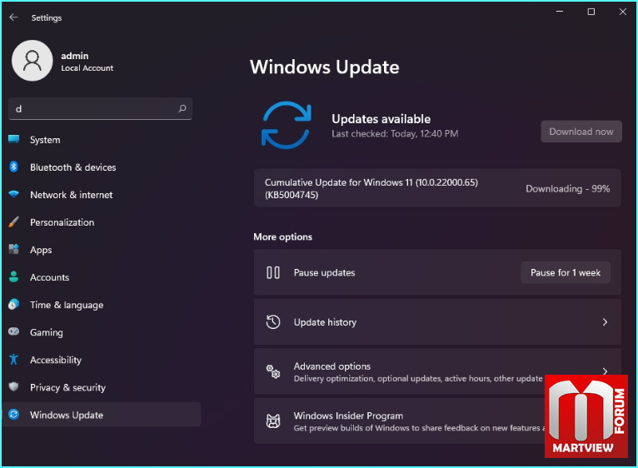Click the settings search field
Image resolution: width=638 pixels, height=468 pixels.
pyautogui.click(x=100, y=108)
